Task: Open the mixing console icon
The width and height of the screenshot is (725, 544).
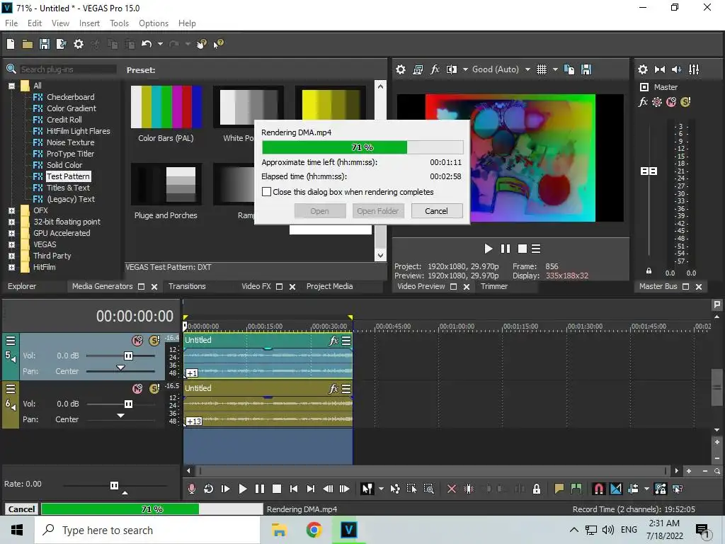Action: pyautogui.click(x=694, y=69)
